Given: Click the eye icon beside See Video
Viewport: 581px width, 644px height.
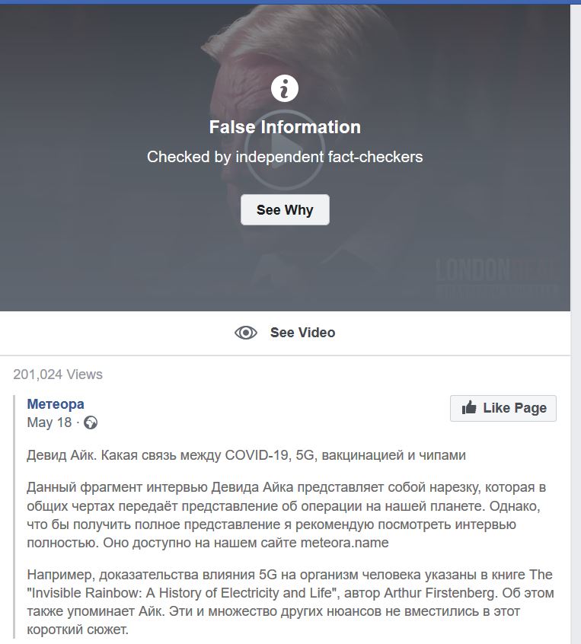Looking at the screenshot, I should click(x=246, y=333).
